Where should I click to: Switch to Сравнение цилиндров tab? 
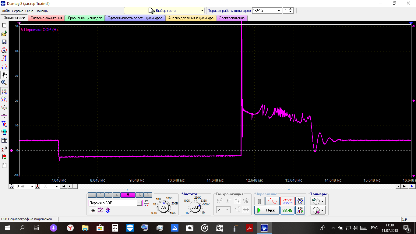85,18
